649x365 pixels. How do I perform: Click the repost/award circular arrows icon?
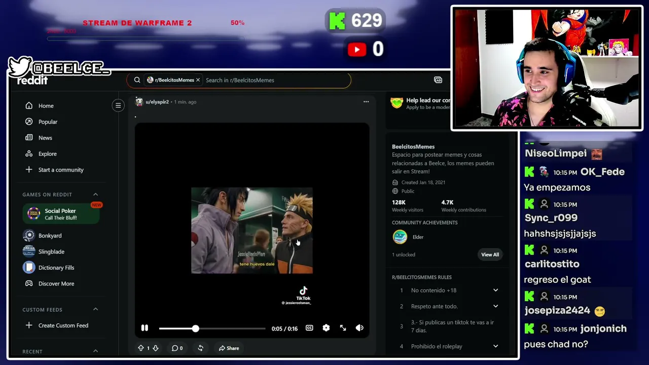pyautogui.click(x=200, y=348)
